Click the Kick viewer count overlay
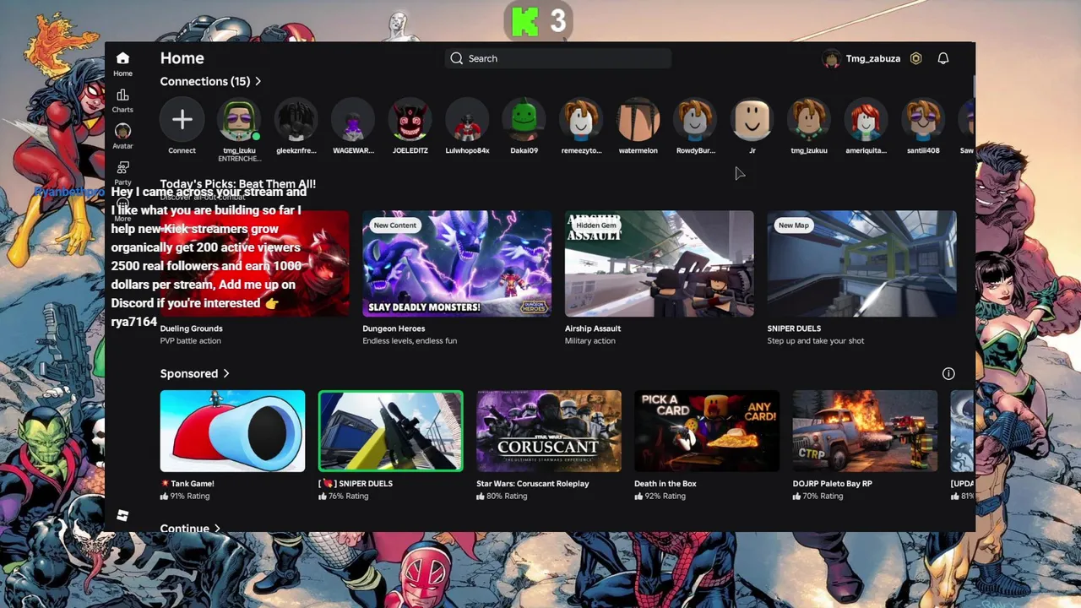This screenshot has width=1081, height=608. [539, 21]
